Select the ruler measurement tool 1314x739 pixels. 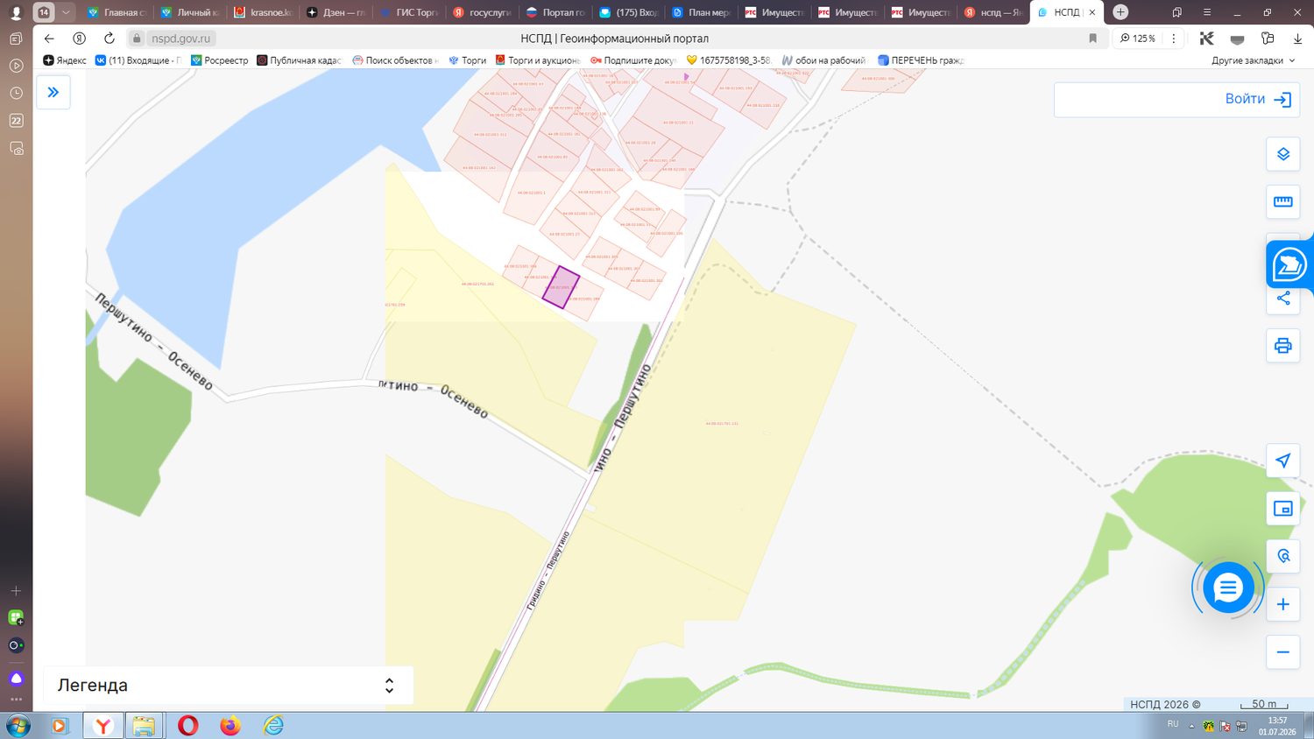(x=1282, y=201)
